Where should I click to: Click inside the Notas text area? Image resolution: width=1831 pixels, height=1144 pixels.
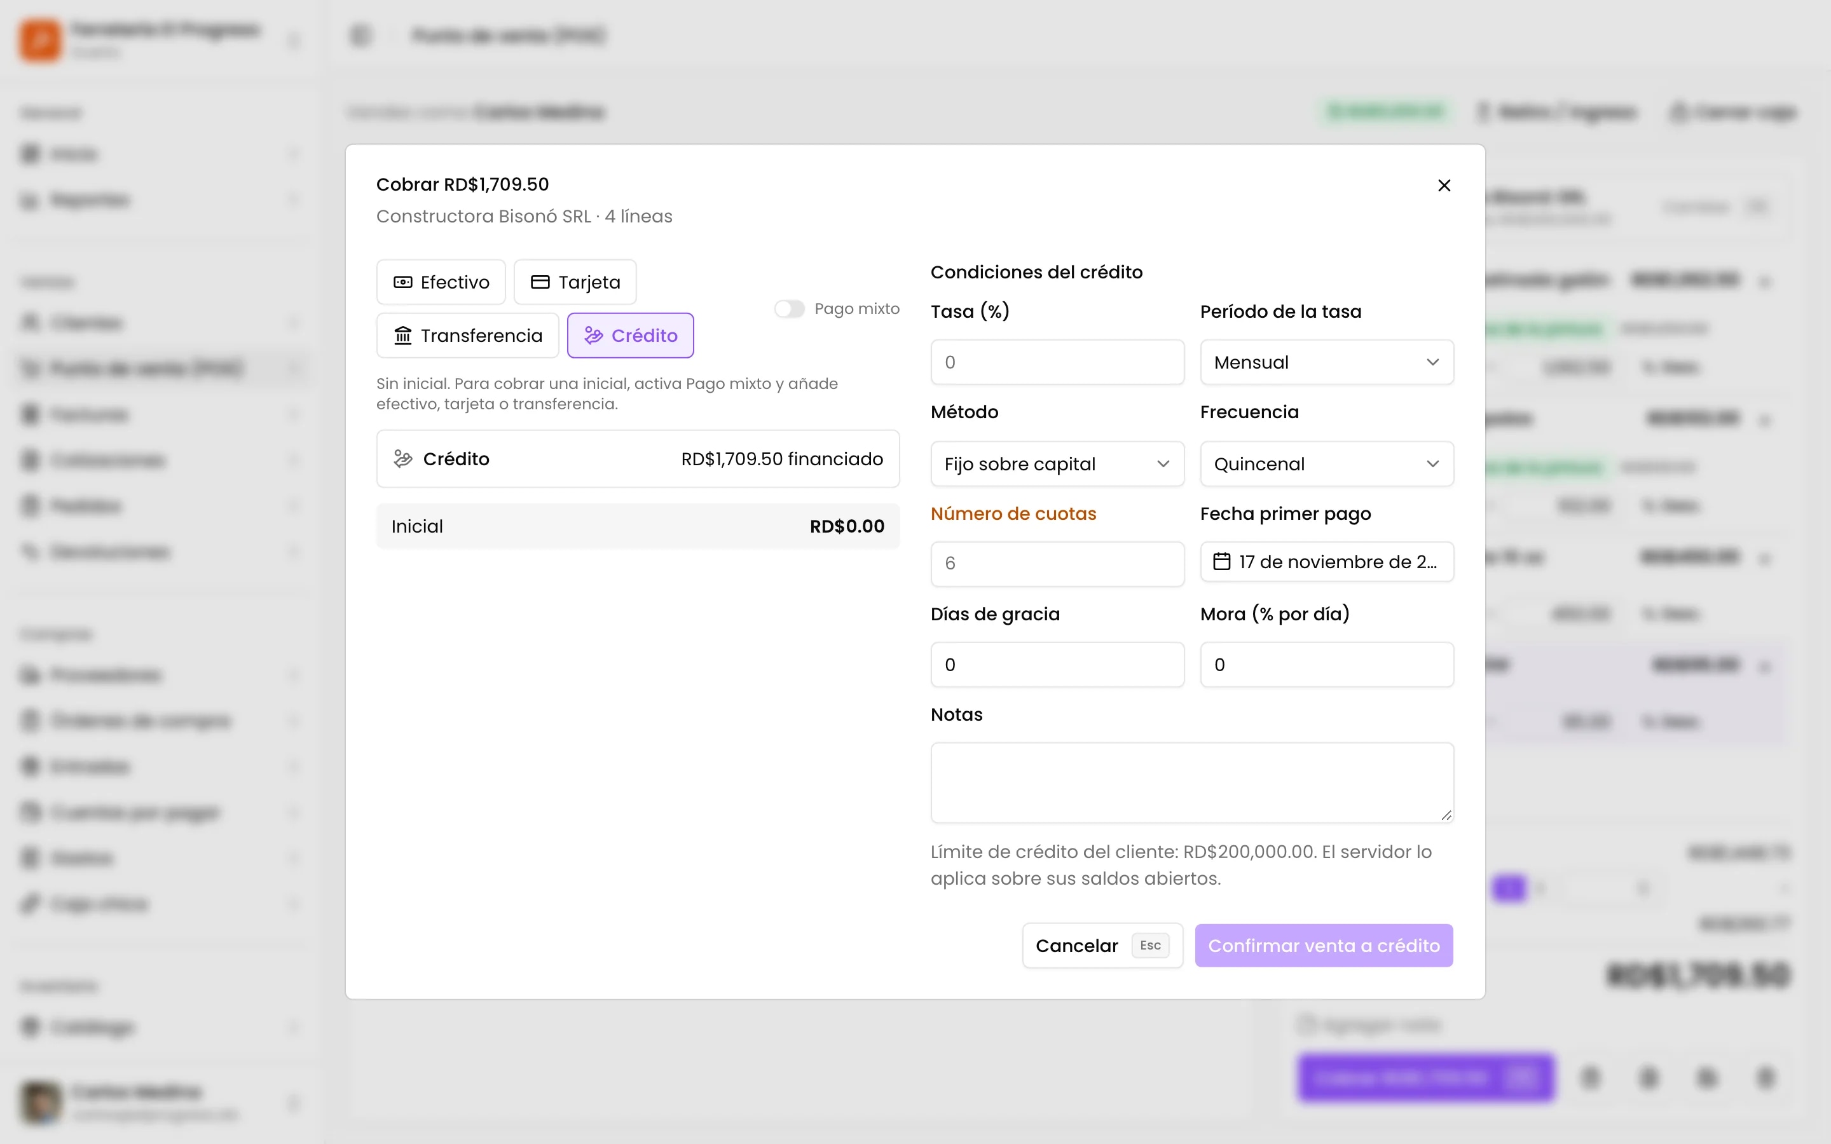1191,782
